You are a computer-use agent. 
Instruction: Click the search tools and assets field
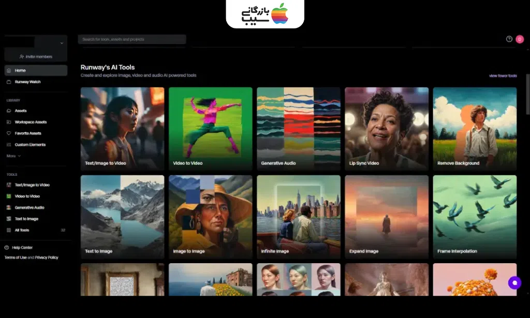click(132, 39)
